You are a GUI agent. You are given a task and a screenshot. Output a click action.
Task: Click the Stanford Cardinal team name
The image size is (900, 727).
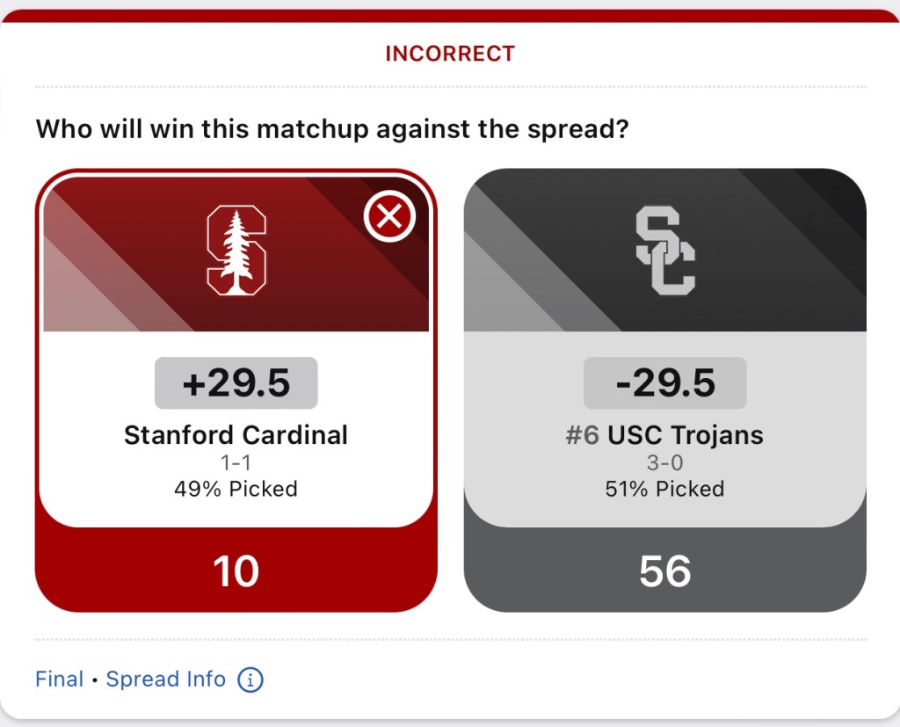[236, 435]
